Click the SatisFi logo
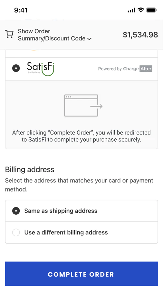The image size is (163, 291). (x=41, y=69)
